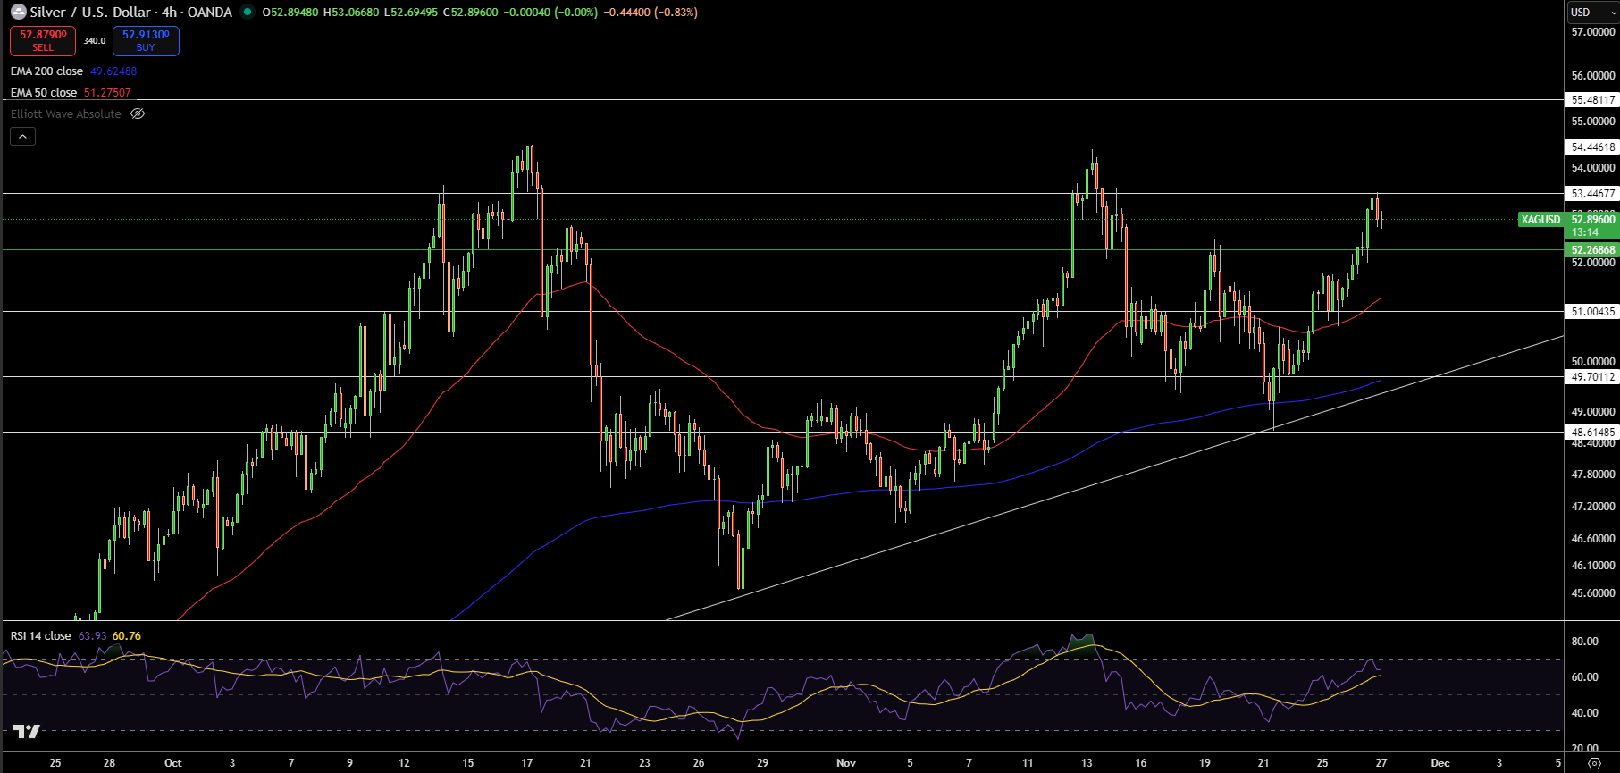Click the Nov label on time axis

(x=846, y=763)
